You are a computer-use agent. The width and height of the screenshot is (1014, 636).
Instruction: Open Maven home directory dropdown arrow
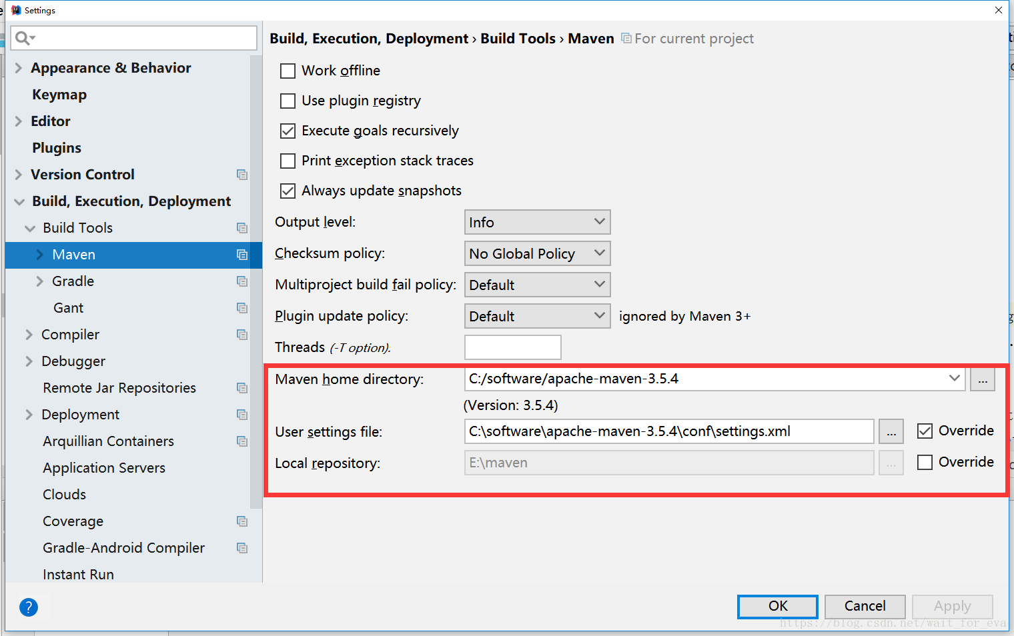tap(955, 378)
